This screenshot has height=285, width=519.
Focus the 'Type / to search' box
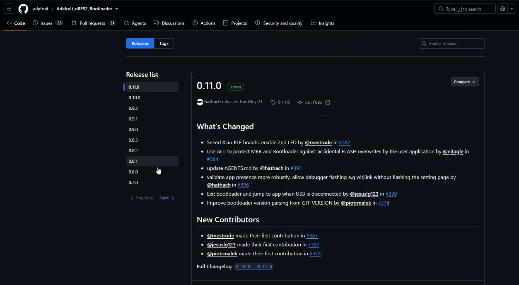pyautogui.click(x=465, y=9)
